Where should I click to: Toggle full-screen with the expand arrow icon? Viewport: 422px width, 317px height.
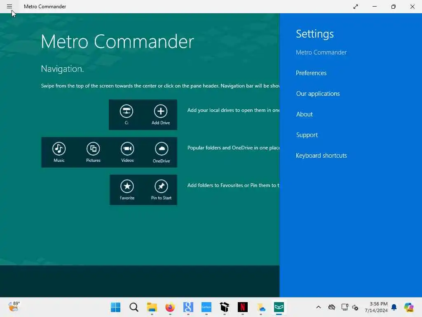click(356, 7)
